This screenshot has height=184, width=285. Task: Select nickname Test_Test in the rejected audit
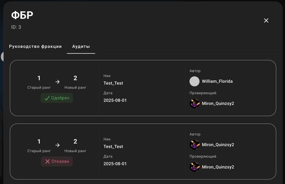point(113,147)
